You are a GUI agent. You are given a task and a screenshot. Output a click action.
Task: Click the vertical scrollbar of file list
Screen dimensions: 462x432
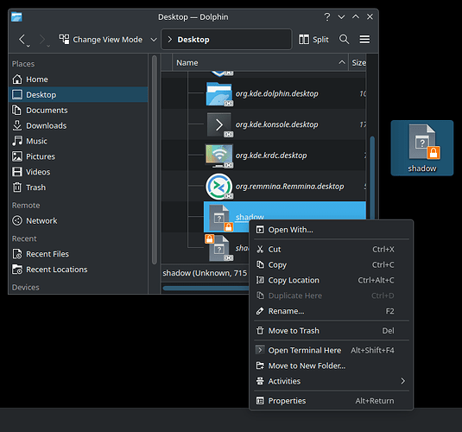pos(372,178)
